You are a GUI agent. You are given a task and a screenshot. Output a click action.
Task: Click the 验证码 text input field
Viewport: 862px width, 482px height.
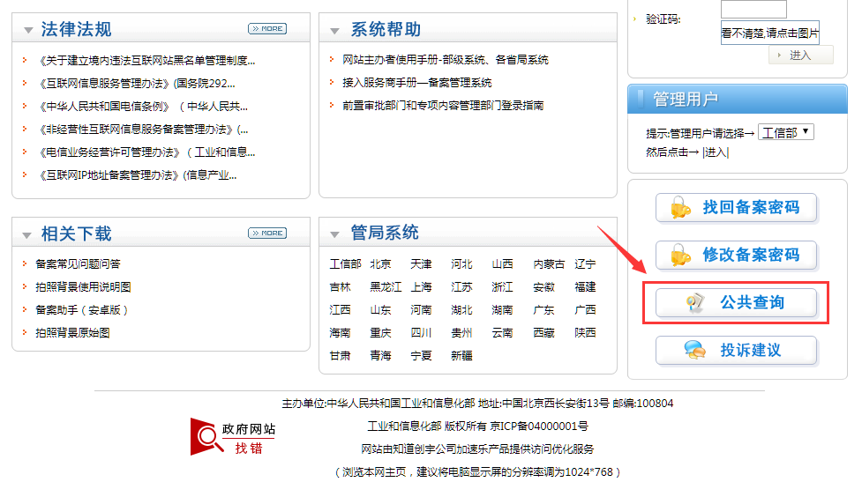pos(753,10)
